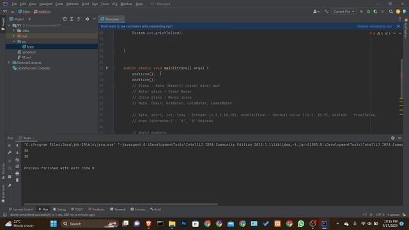The height and width of the screenshot is (230, 409).
Task: Open Notifications bell in right sidebar
Action: click(x=406, y=20)
